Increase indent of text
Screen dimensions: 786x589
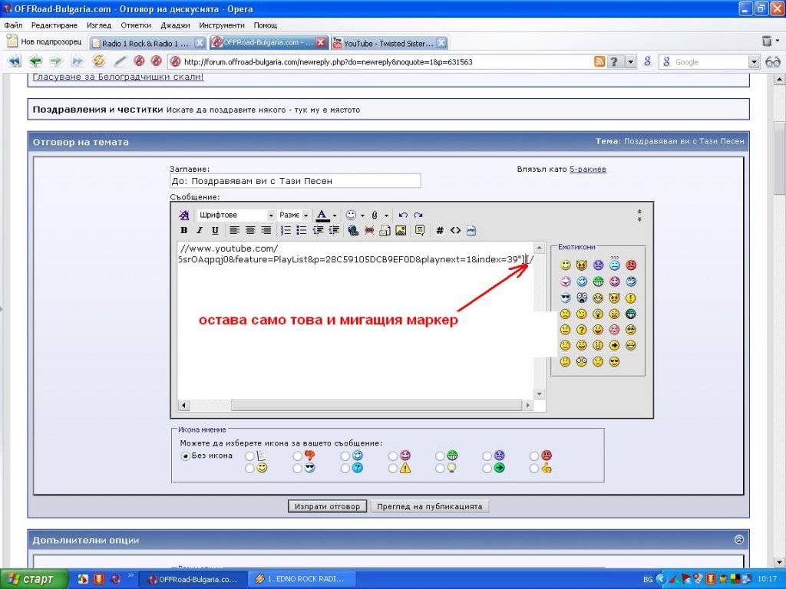(x=334, y=230)
